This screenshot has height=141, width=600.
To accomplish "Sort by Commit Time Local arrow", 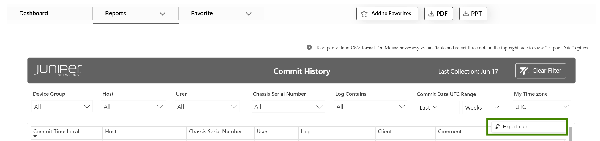I will [35, 136].
